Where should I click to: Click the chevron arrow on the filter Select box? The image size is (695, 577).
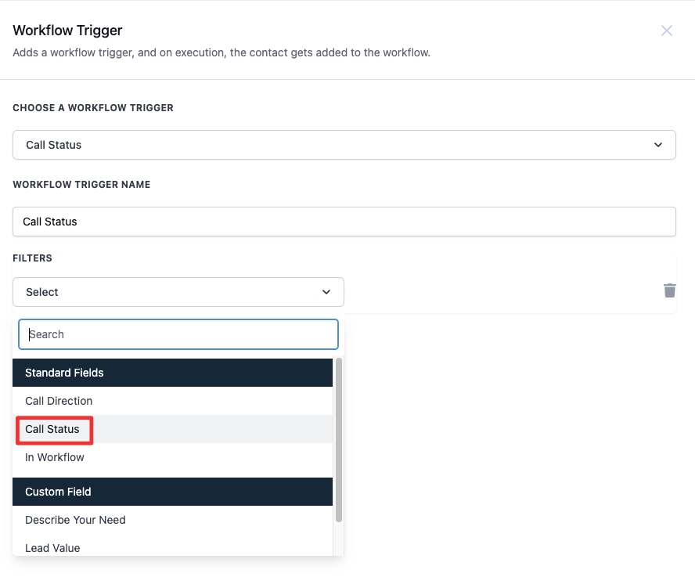326,292
